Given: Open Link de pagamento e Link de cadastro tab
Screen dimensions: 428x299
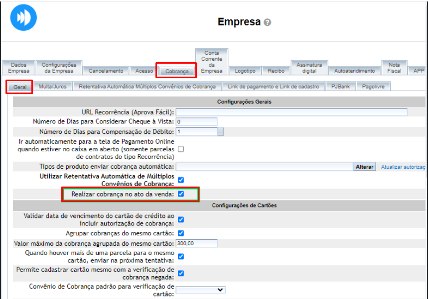Looking at the screenshot, I should (273, 87).
